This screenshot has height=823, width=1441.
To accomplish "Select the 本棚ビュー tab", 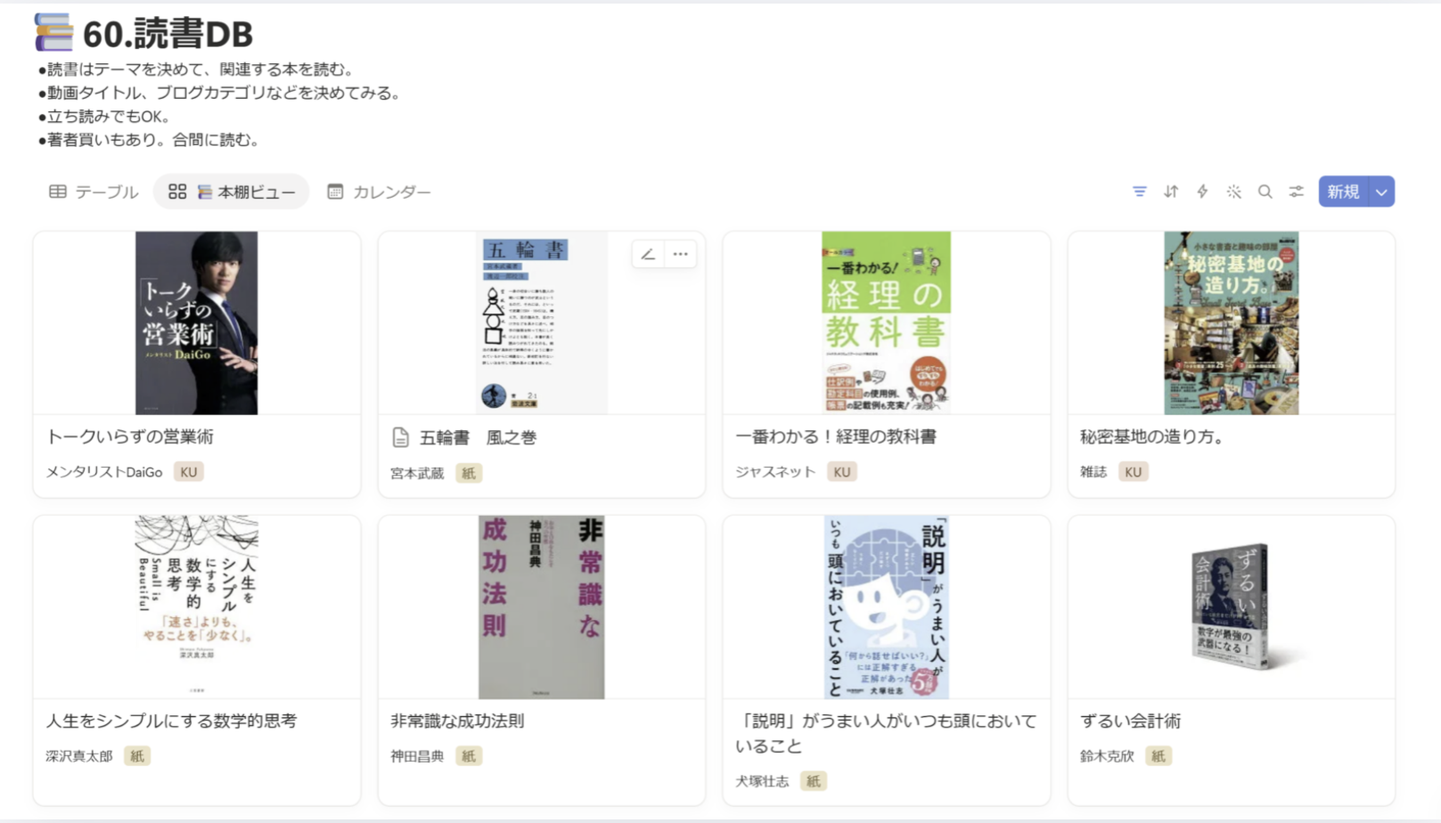I will [x=232, y=191].
